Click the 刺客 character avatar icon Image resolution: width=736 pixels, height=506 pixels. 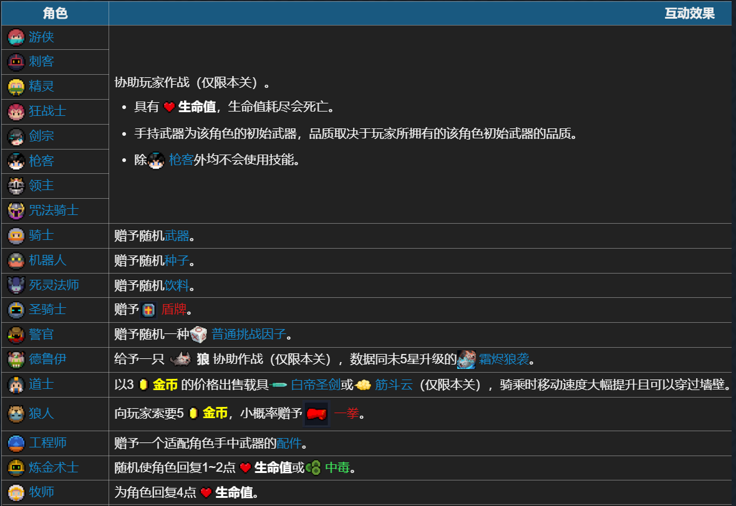16,62
